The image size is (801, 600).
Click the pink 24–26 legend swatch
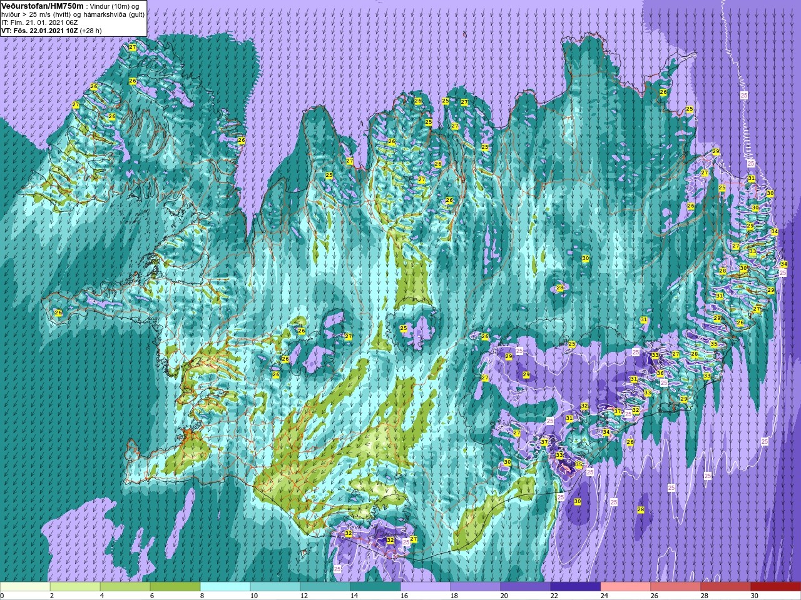click(626, 587)
